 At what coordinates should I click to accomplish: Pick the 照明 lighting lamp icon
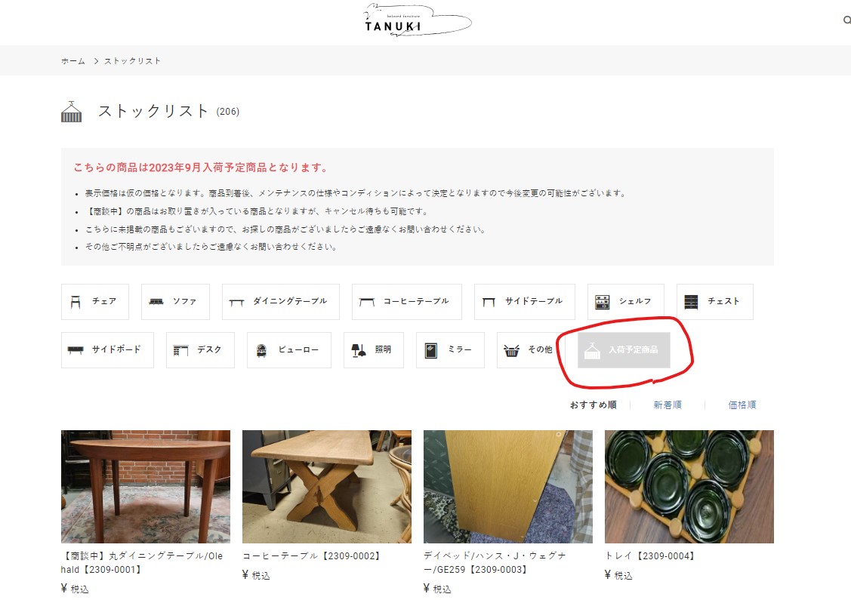pos(359,350)
